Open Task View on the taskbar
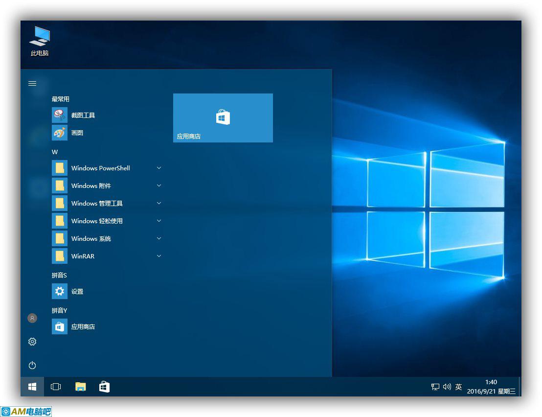 coord(56,387)
